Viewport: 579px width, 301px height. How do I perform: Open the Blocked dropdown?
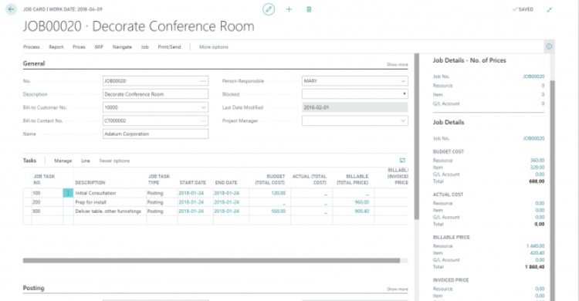tap(404, 94)
